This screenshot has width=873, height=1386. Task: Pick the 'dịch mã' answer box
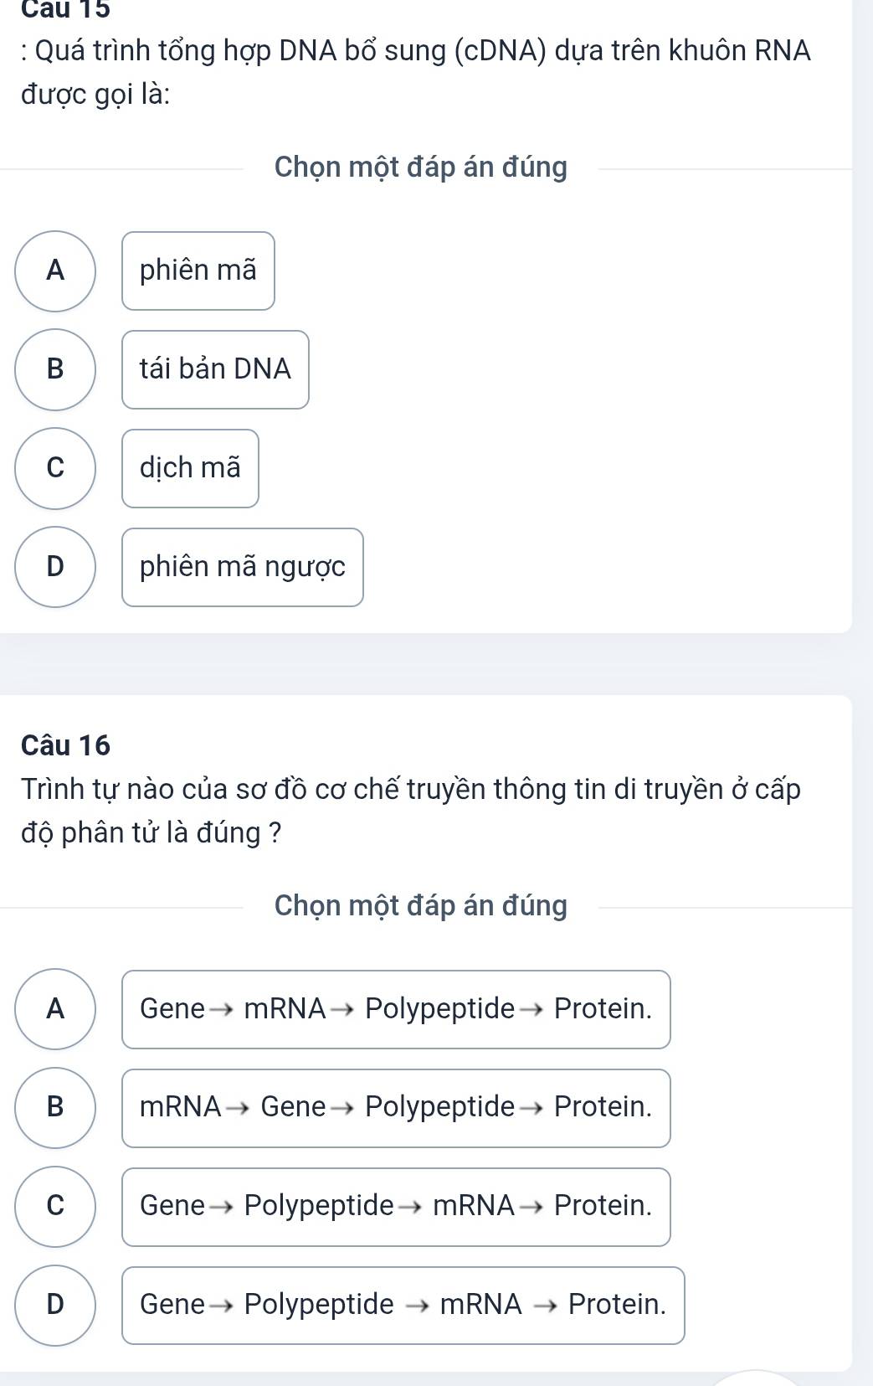click(x=190, y=468)
